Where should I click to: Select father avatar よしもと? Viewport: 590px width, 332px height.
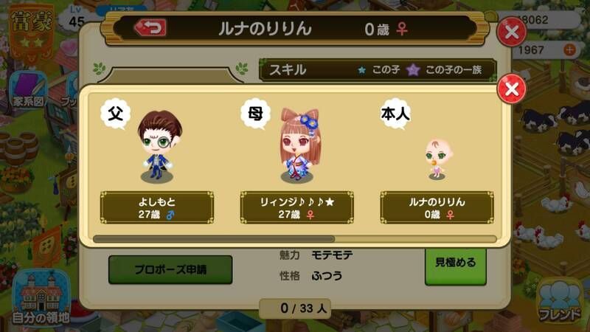pyautogui.click(x=158, y=146)
